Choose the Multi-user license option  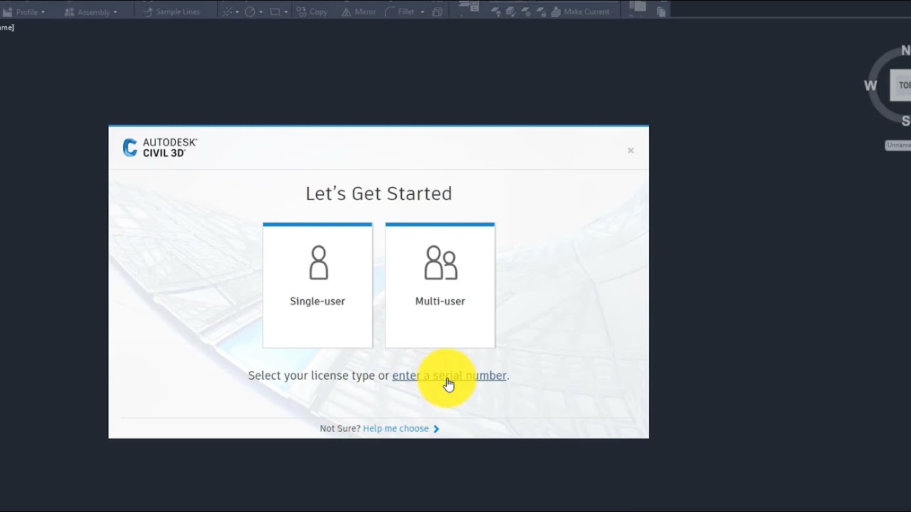pos(440,285)
